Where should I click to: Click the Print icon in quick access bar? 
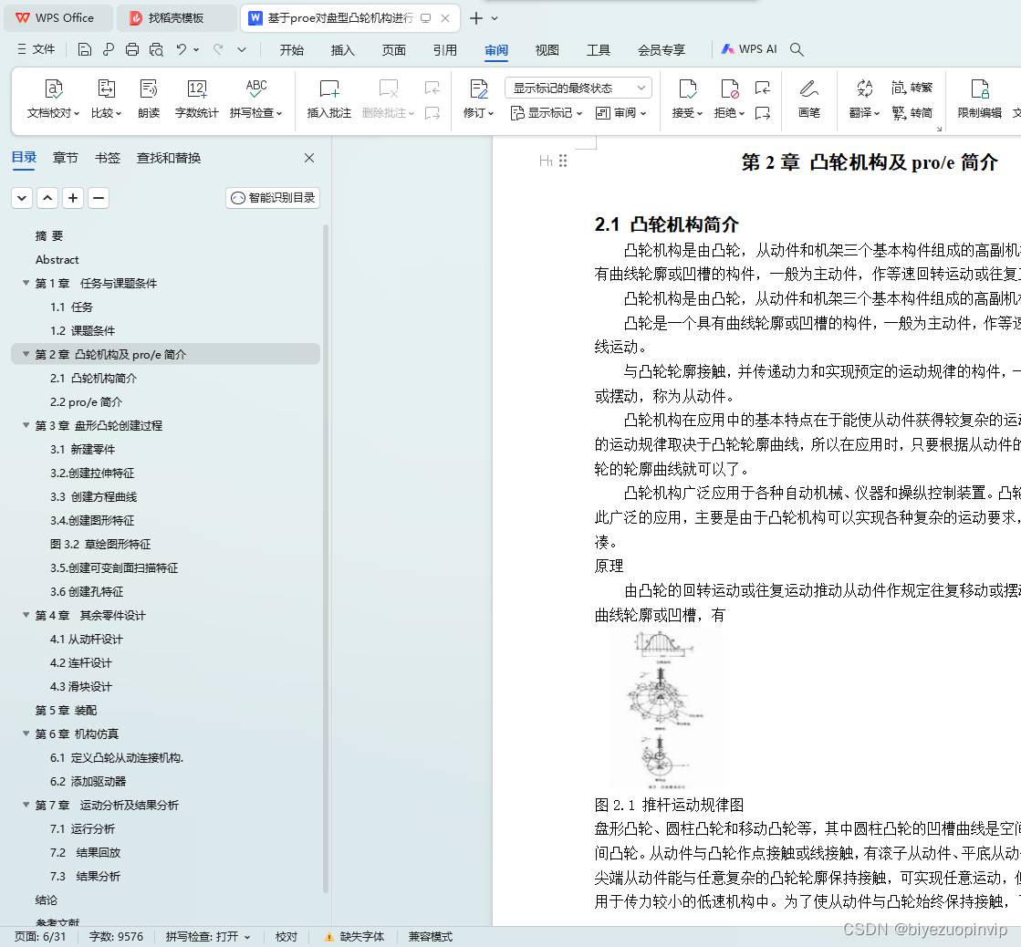(132, 49)
